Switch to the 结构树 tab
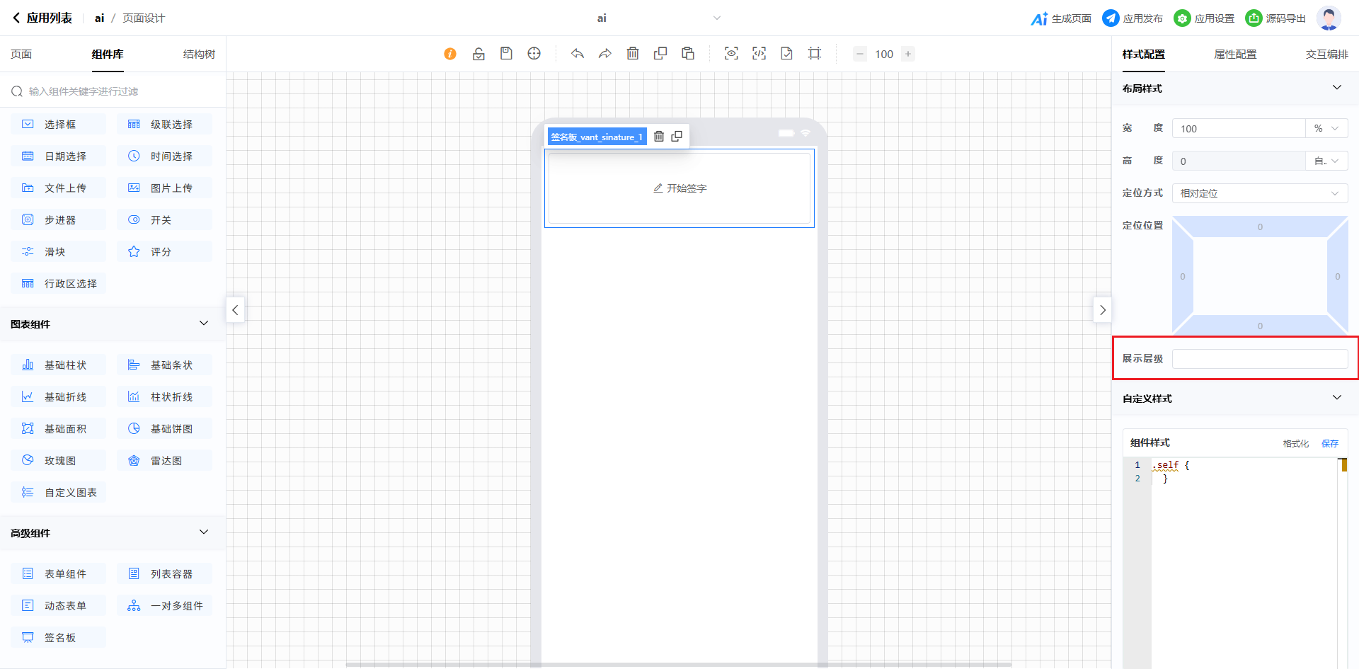This screenshot has width=1359, height=669. coord(199,55)
